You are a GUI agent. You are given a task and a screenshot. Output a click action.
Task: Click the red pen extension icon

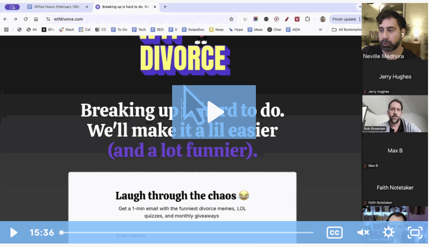pos(287,19)
